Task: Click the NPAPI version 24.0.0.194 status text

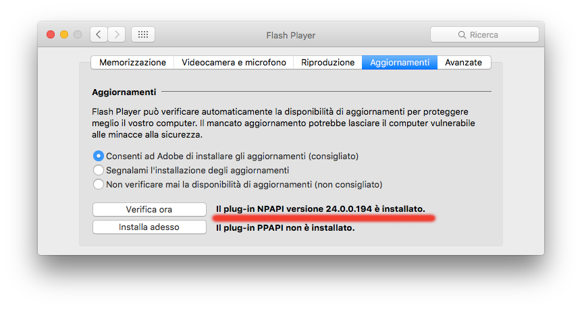Action: click(321, 210)
